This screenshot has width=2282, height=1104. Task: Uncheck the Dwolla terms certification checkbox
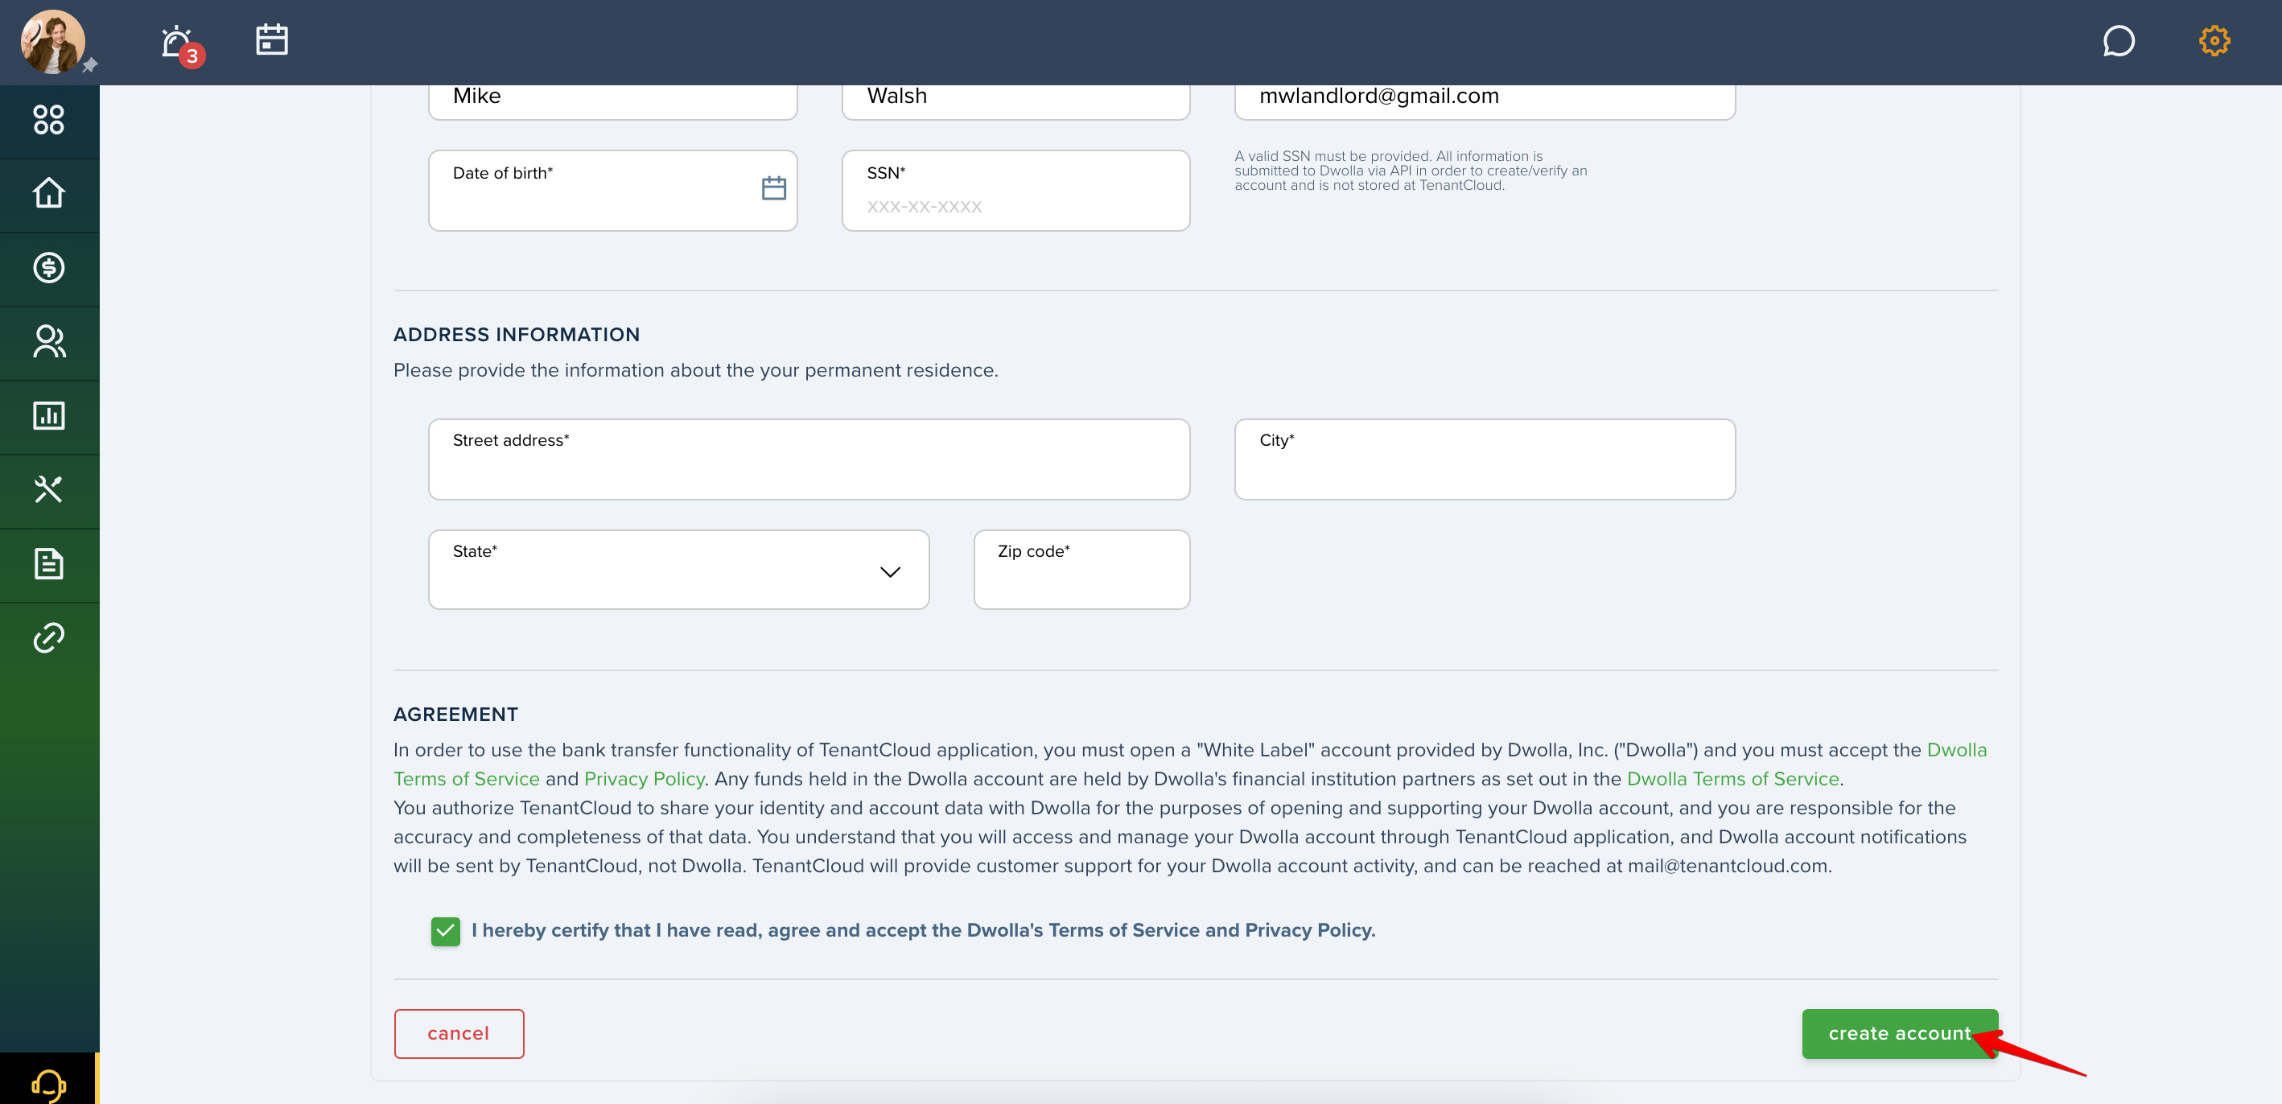446,931
